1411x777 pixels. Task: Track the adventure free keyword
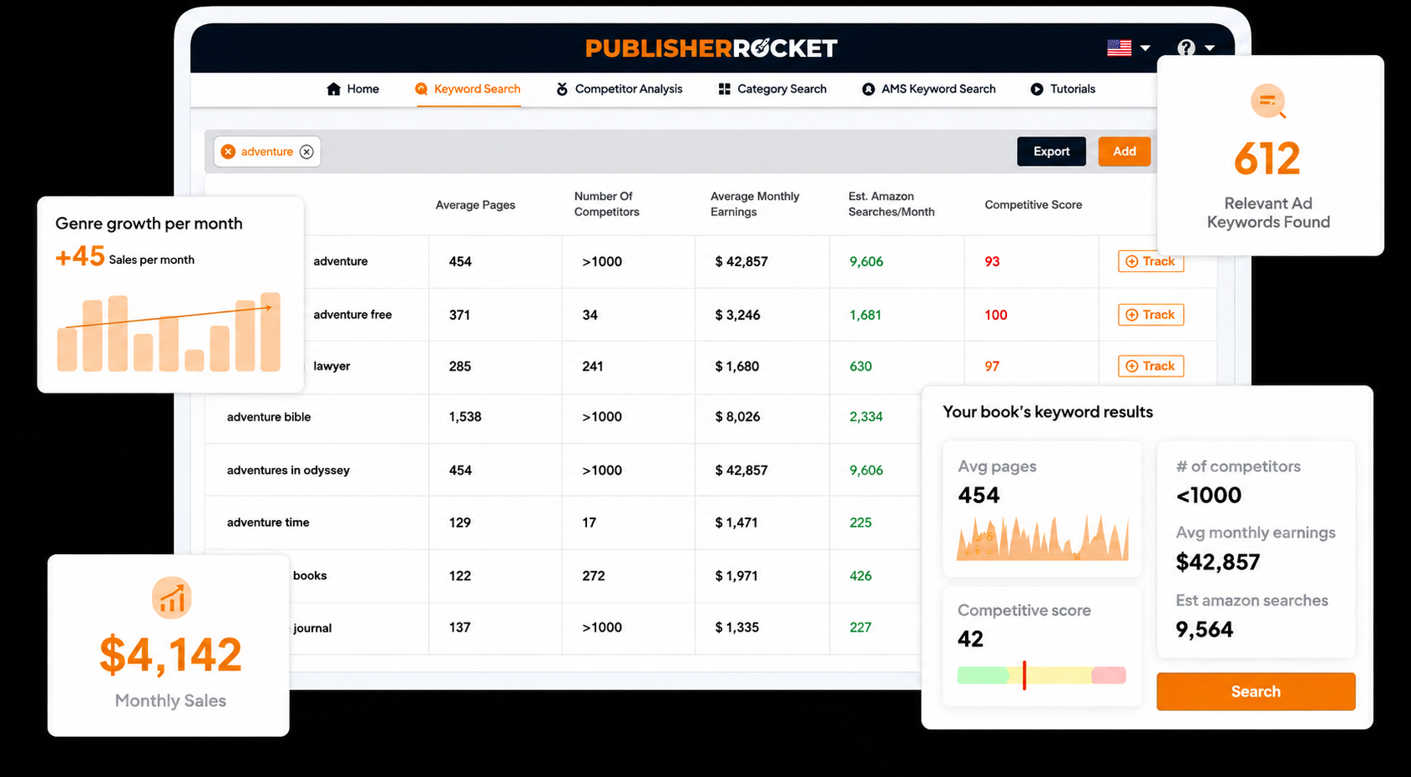tap(1151, 315)
